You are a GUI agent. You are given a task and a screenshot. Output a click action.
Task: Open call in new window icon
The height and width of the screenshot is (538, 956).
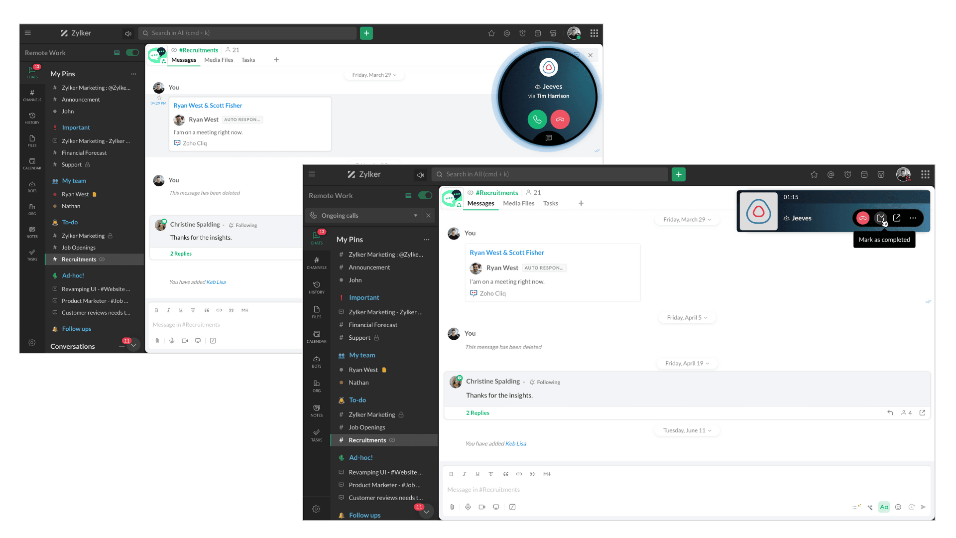(897, 218)
